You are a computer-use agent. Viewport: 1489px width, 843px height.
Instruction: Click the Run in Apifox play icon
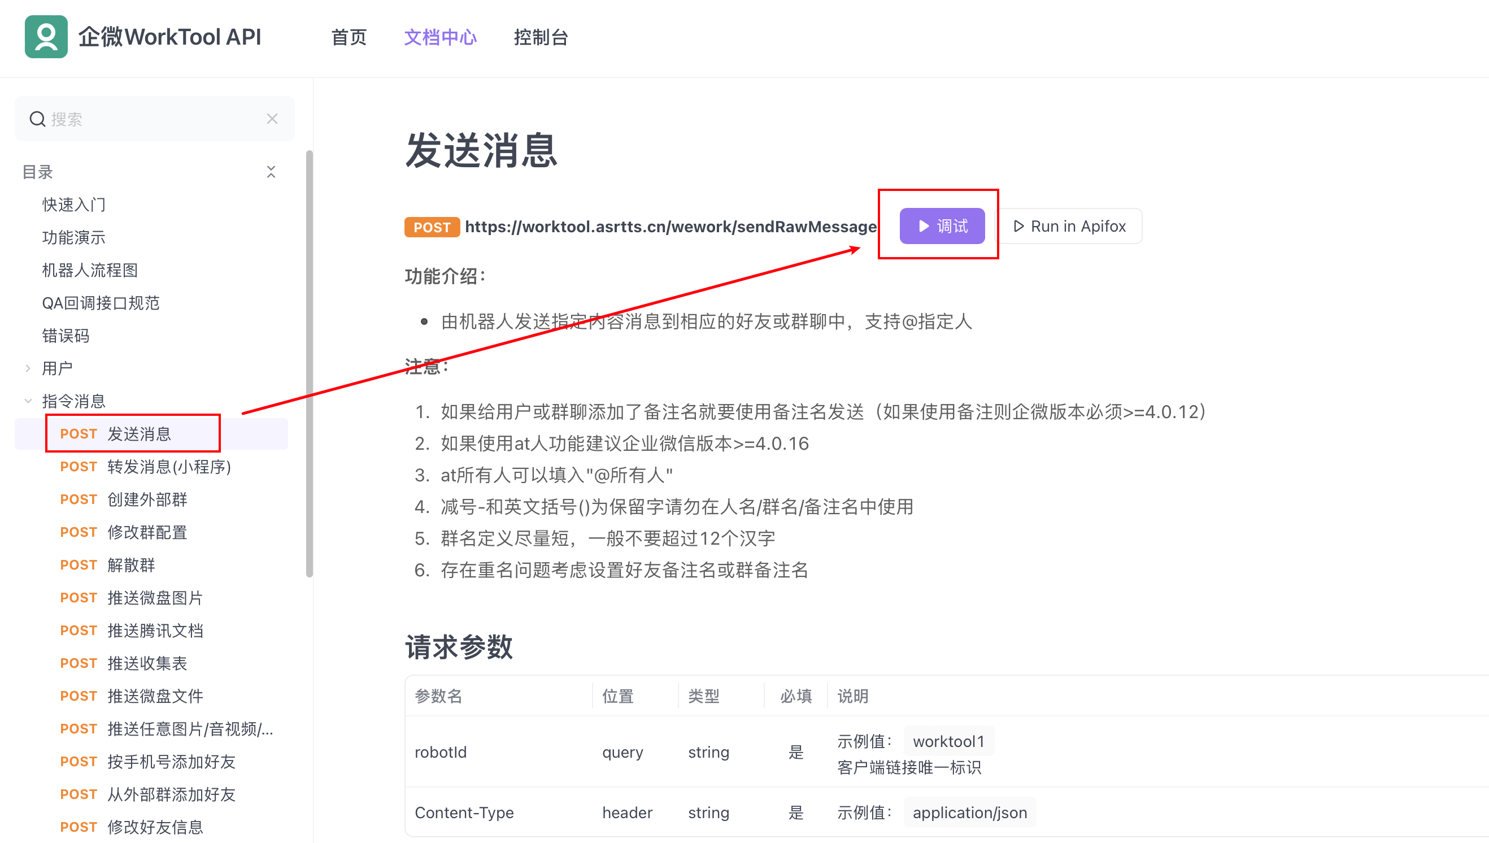pyautogui.click(x=1018, y=227)
